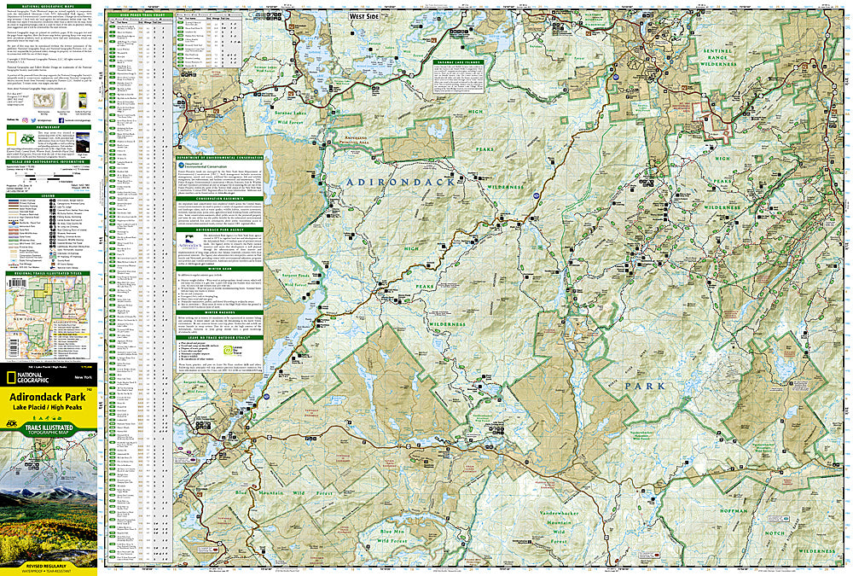The height and width of the screenshot is (576, 853).
Task: Click the yellow National Geographic frame in Partnership
Action: click(10, 138)
